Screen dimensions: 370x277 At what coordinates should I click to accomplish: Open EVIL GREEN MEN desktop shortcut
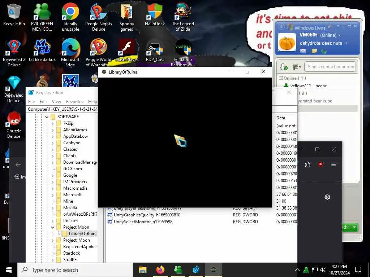[x=42, y=17]
